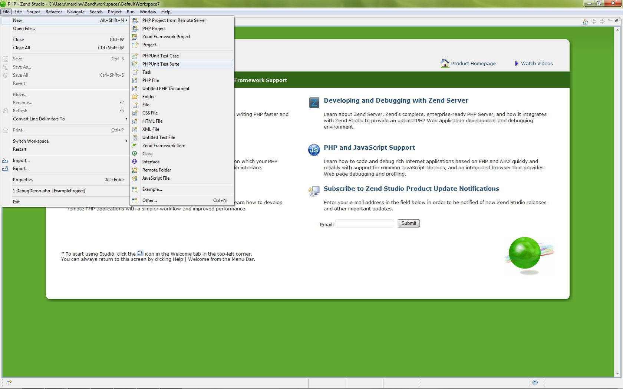Click the back navigation arrow in toolbar
This screenshot has width=623, height=389.
(x=594, y=21)
